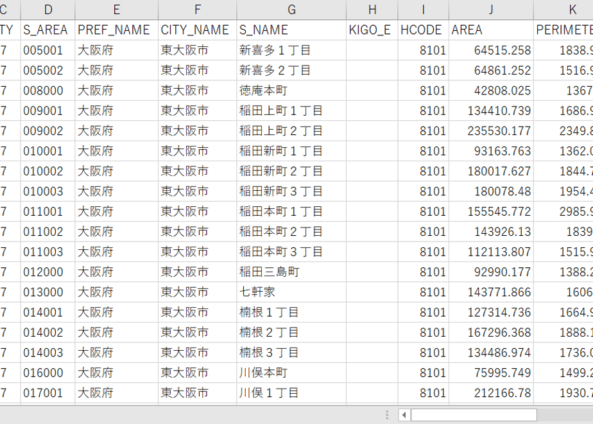Click the horizontal scrollbar left arrow
The width and height of the screenshot is (593, 424).
[404, 415]
